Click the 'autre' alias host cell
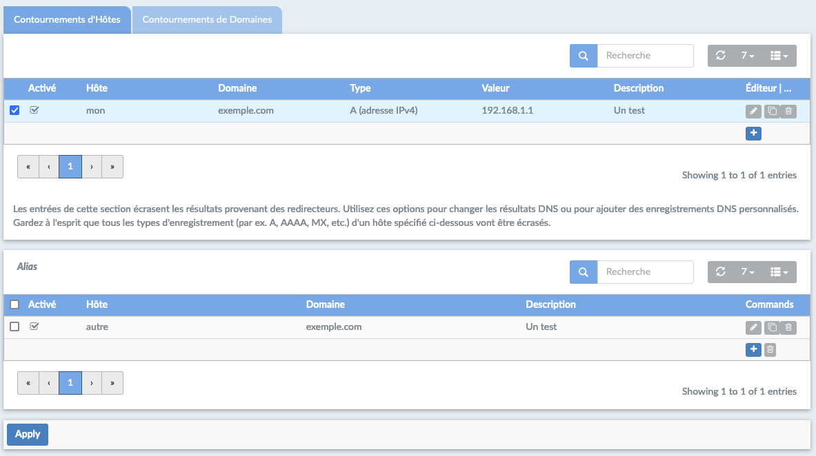816x456 pixels. point(97,327)
